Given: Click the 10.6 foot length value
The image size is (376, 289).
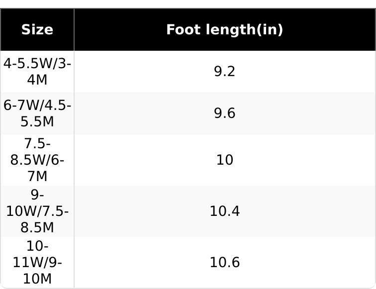Looking at the screenshot, I should 224,262.
